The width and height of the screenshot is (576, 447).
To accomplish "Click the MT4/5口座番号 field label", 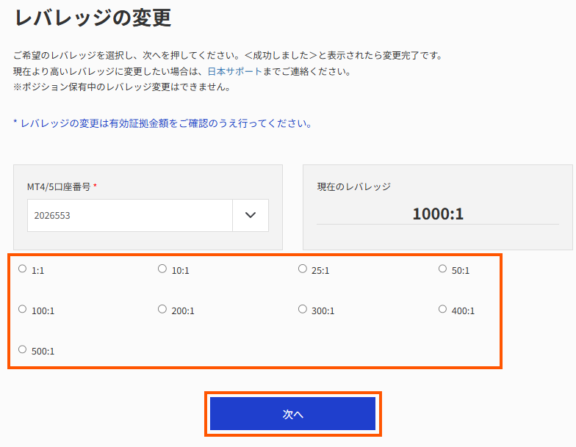I will pyautogui.click(x=62, y=186).
